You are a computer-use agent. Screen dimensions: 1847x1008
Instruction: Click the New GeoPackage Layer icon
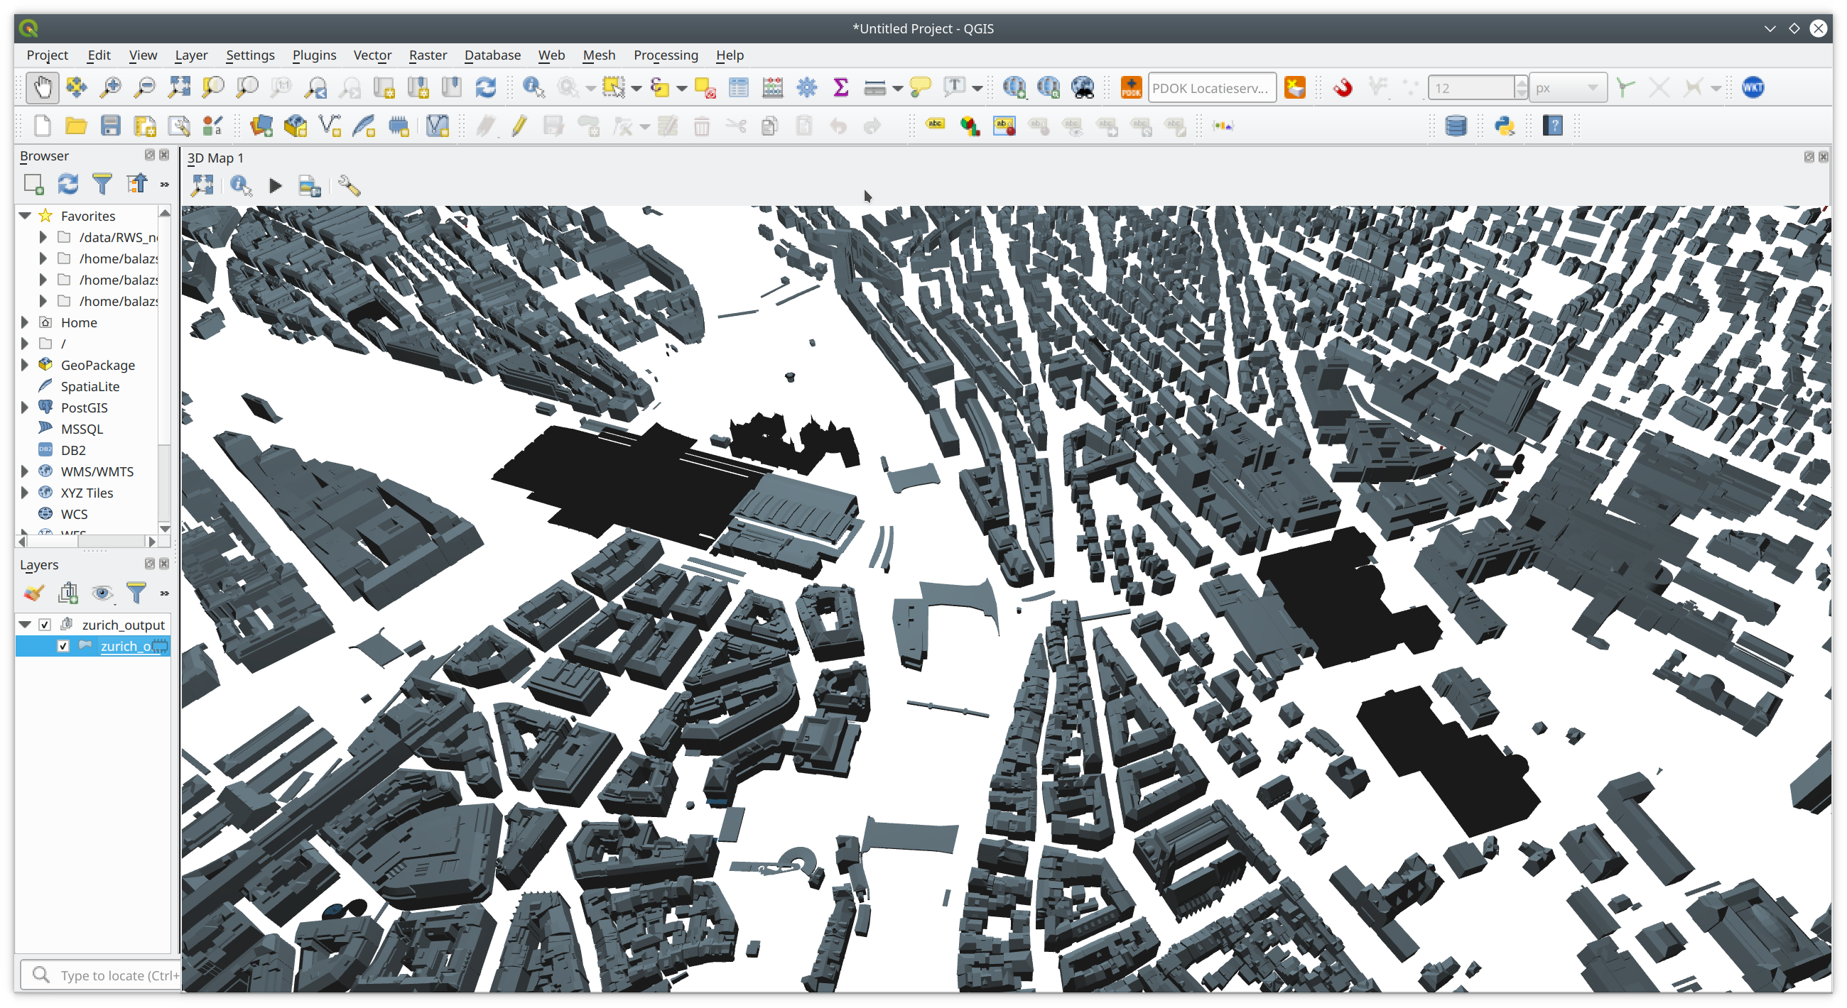point(296,126)
